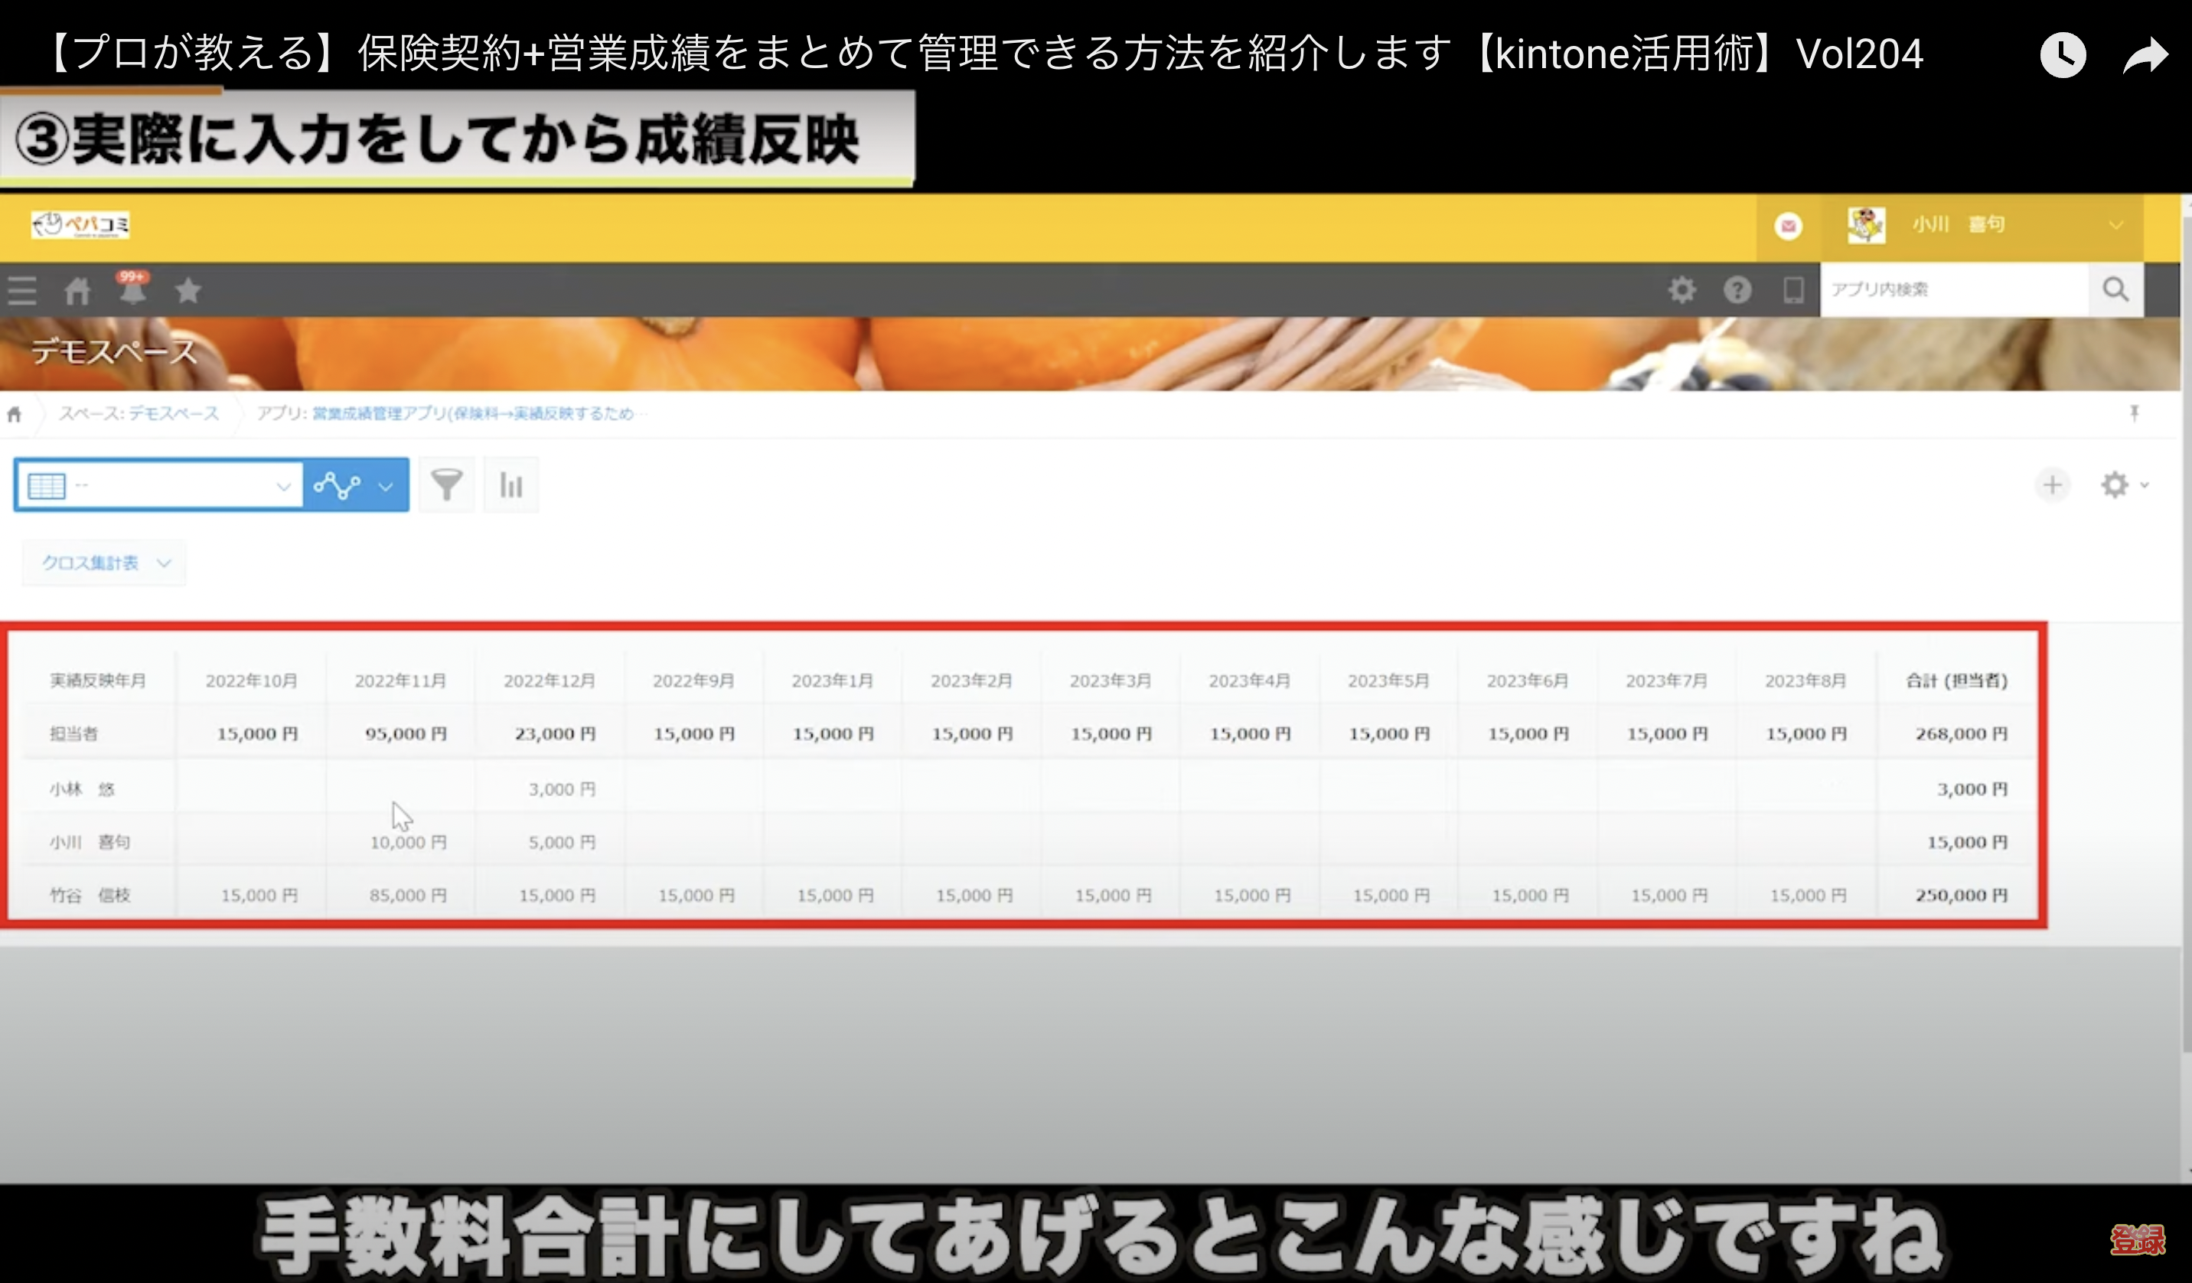Go to the kintone home icon
Image resolution: width=2192 pixels, height=1283 pixels.
point(77,291)
